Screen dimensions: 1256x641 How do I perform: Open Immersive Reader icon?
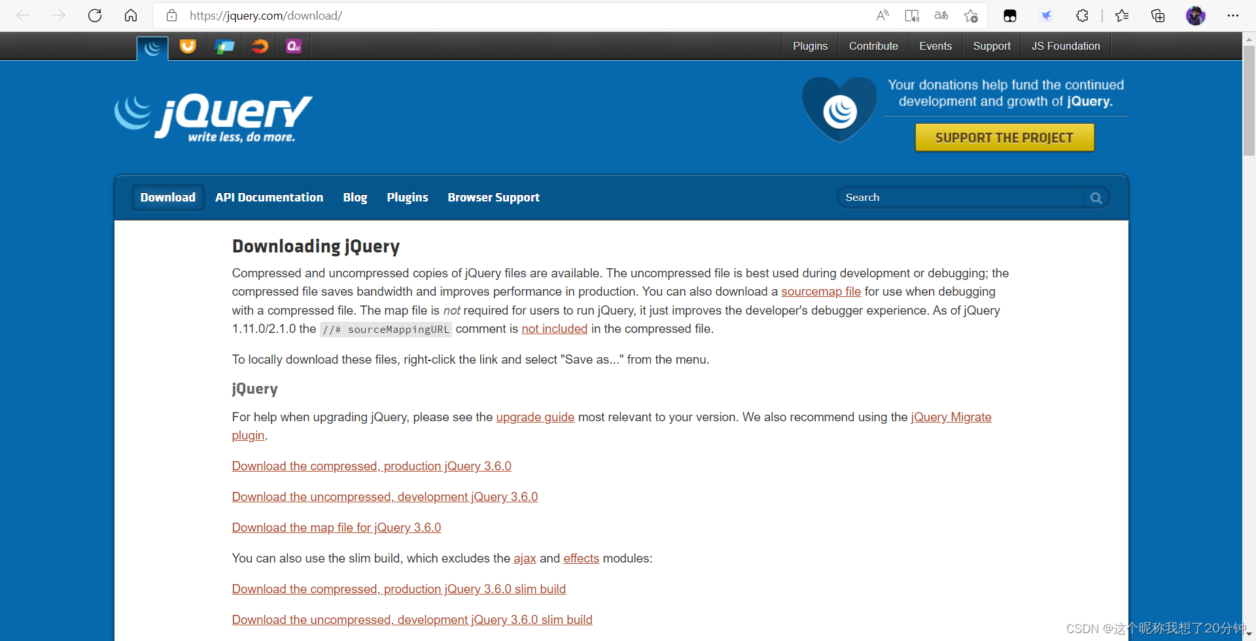pos(912,16)
